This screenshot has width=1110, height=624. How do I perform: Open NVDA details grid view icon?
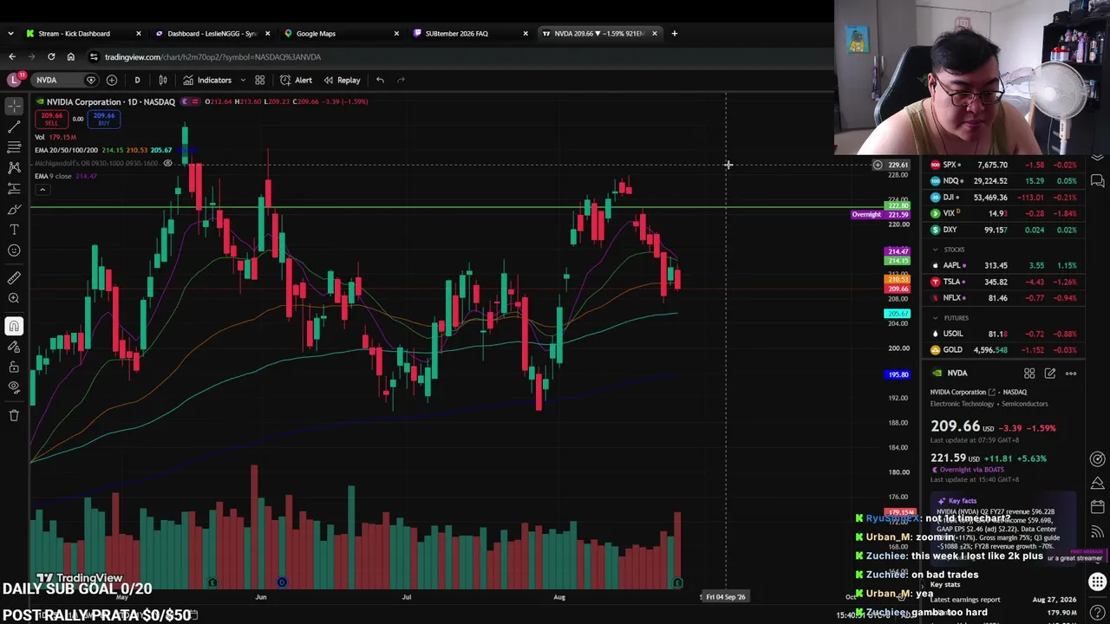1029,374
